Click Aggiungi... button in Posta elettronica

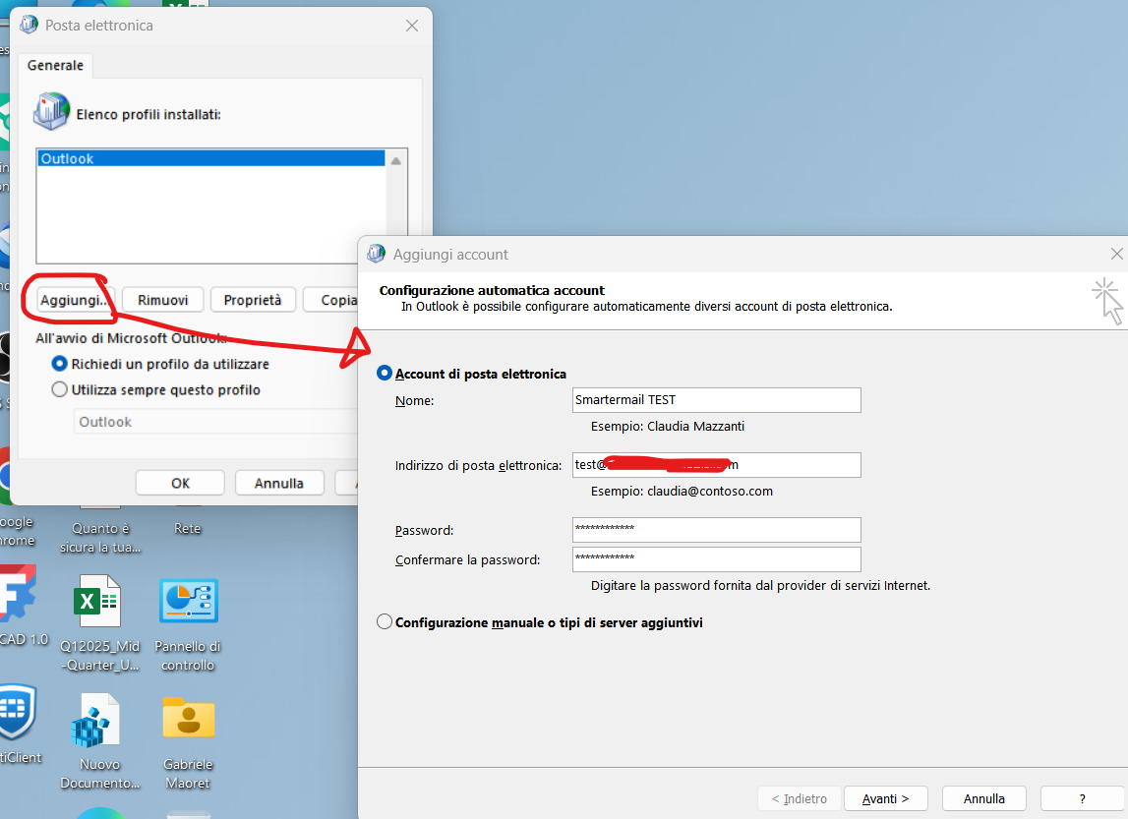tap(75, 300)
